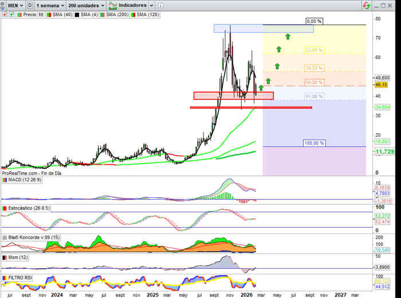Click the 100,00 % Fibonacci level label
This screenshot has width=401, height=298.
point(314,143)
